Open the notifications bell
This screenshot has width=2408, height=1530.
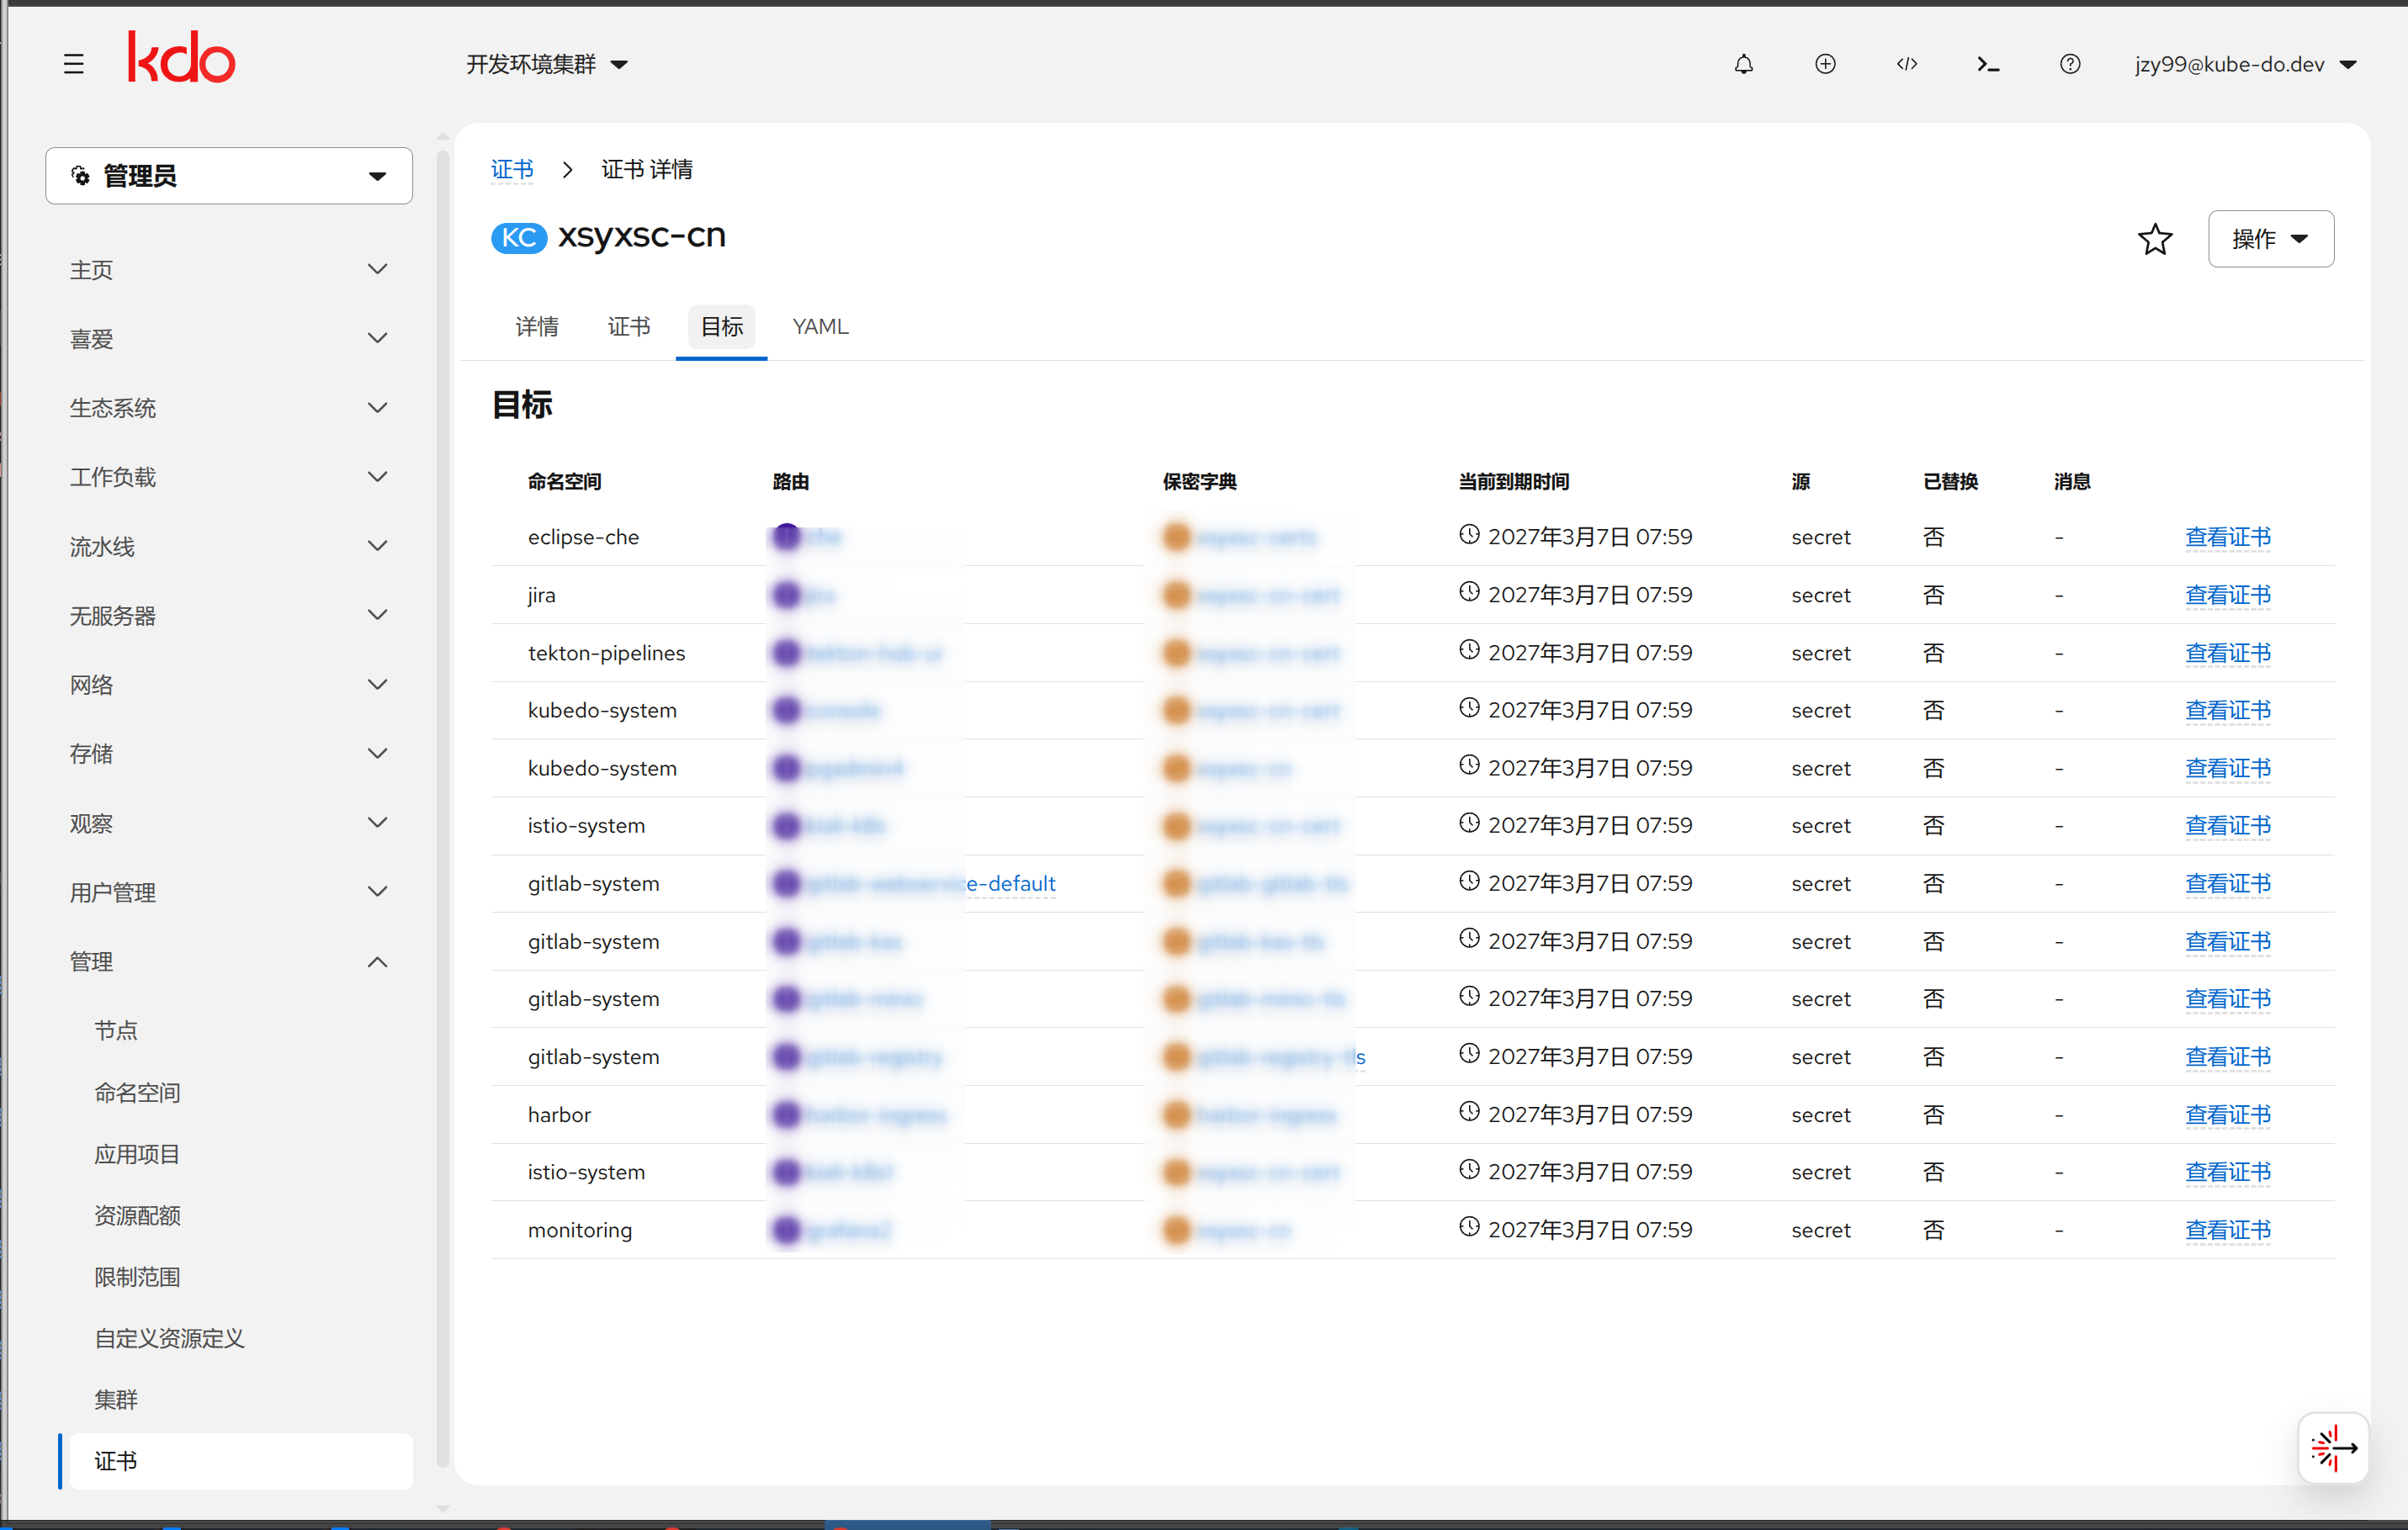[1743, 64]
